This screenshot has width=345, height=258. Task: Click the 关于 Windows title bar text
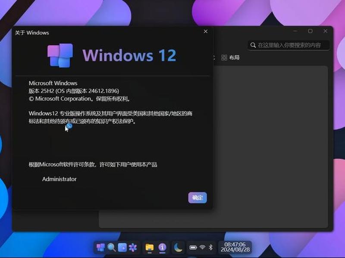(32, 33)
